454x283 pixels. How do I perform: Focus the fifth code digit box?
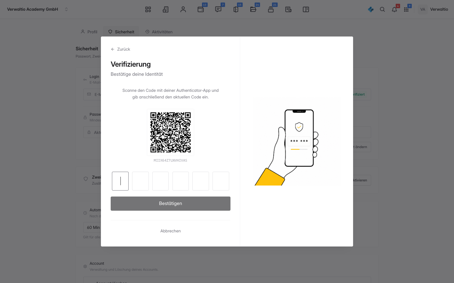pyautogui.click(x=201, y=181)
